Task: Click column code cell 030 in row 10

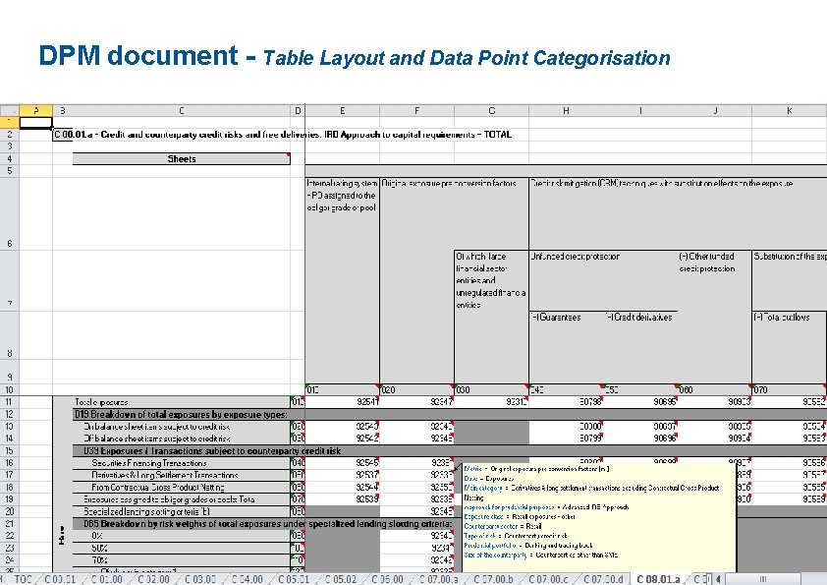Action: pos(491,389)
